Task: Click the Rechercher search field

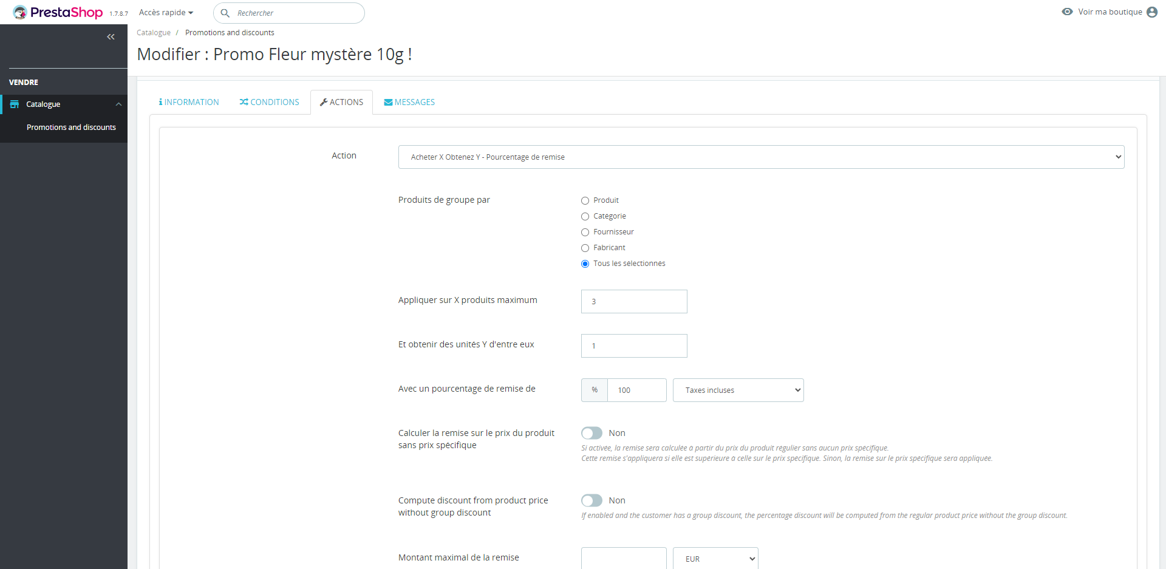Action: point(289,13)
